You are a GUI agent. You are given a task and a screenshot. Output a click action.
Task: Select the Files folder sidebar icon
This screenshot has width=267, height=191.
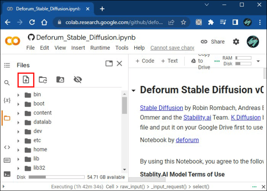pyautogui.click(x=7, y=118)
